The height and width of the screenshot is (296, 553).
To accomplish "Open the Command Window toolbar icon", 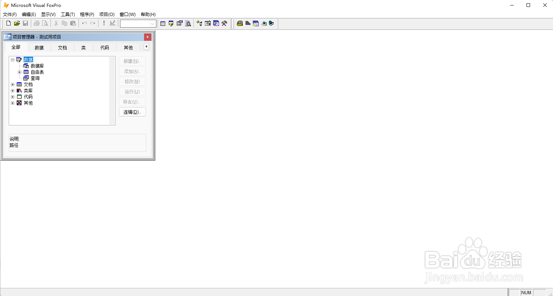I will [x=163, y=23].
